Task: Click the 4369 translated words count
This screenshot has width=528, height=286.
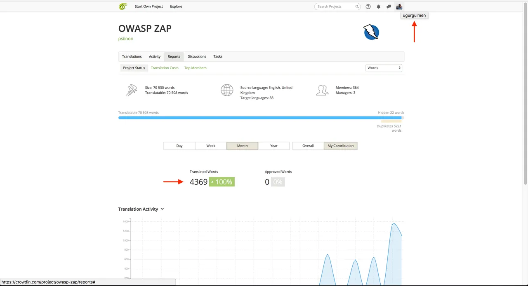Action: [198, 182]
